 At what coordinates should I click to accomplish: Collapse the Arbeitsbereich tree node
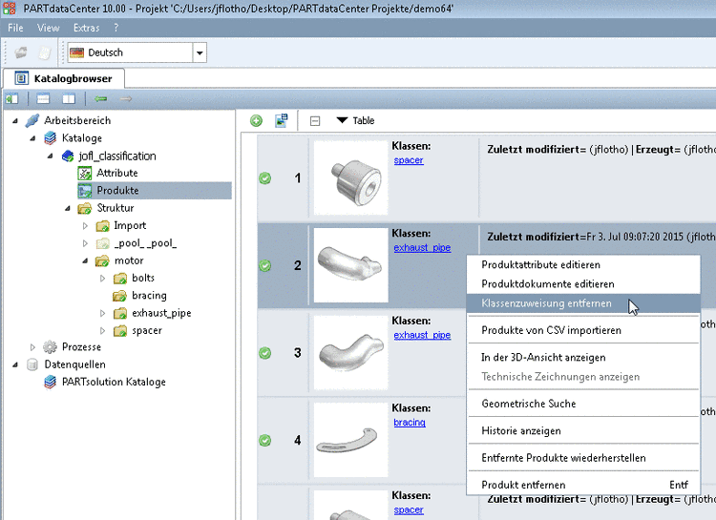[x=15, y=121]
